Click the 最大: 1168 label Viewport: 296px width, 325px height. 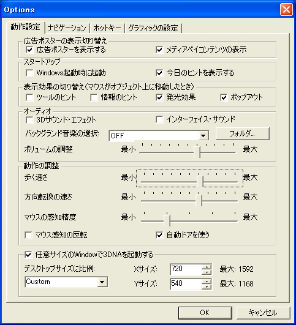pyautogui.click(x=237, y=284)
